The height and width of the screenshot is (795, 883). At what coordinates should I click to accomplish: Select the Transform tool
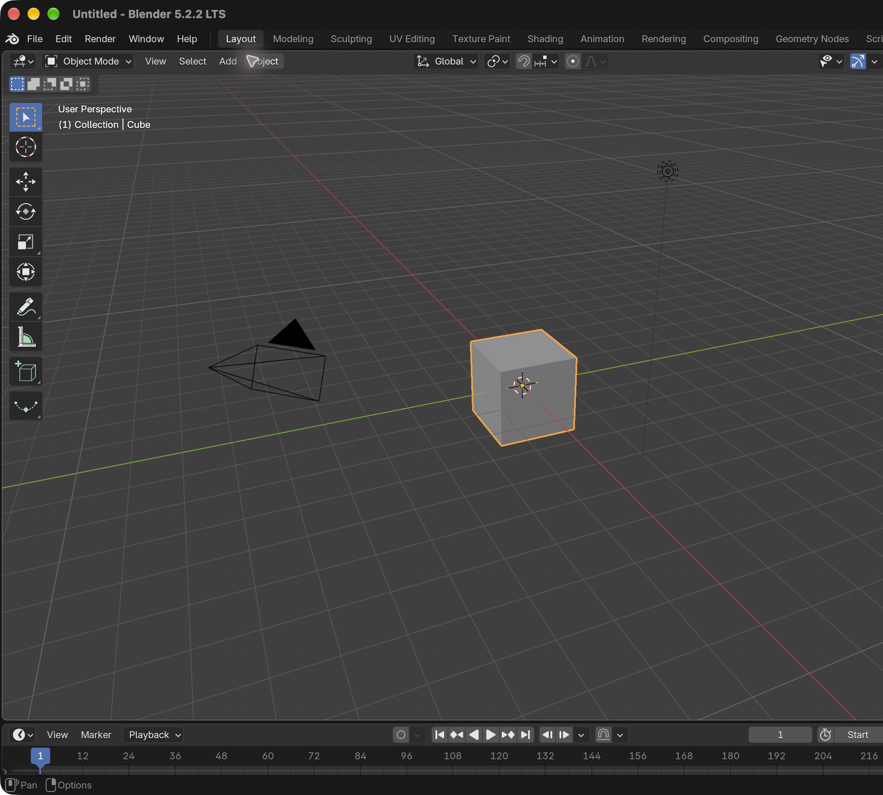coord(26,272)
